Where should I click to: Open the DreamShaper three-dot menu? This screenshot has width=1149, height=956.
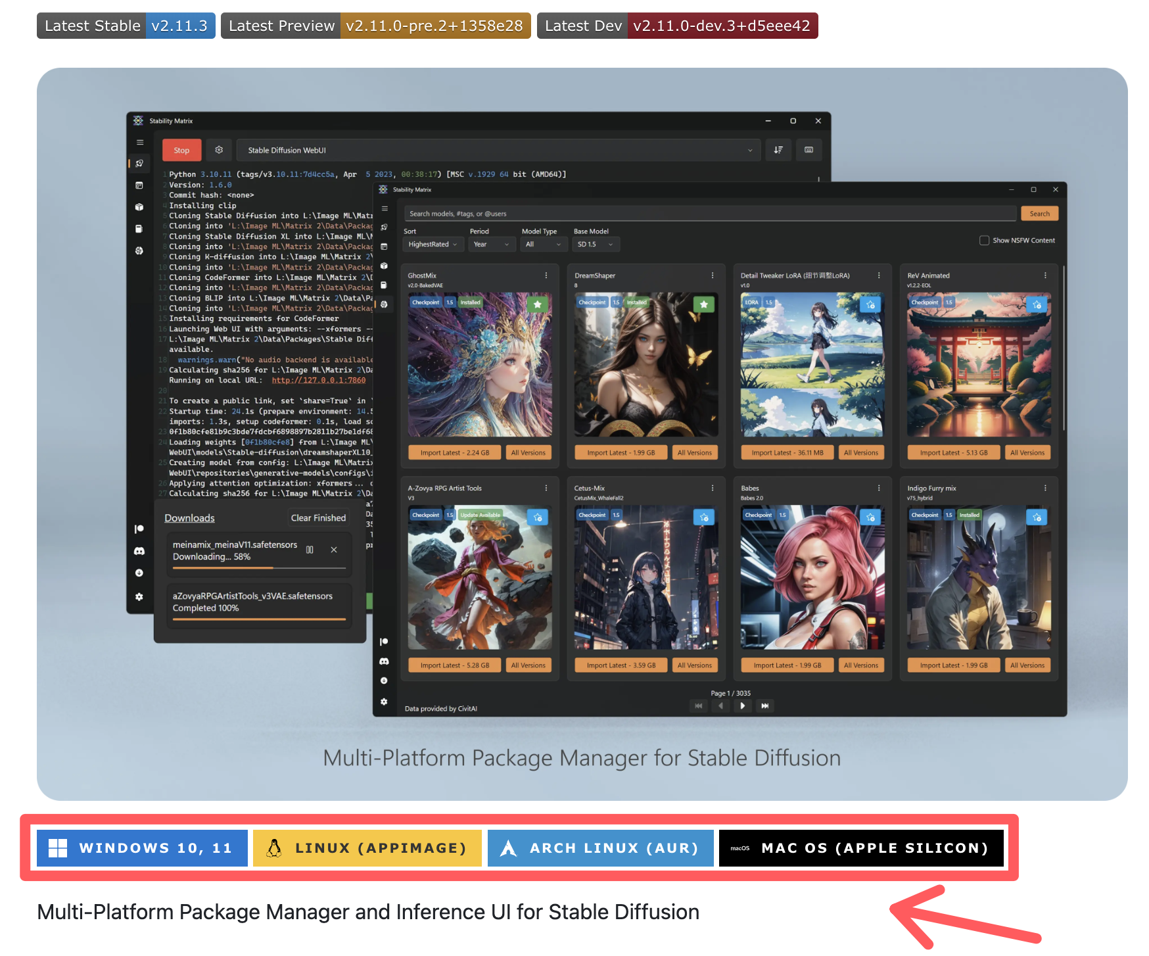(x=713, y=275)
